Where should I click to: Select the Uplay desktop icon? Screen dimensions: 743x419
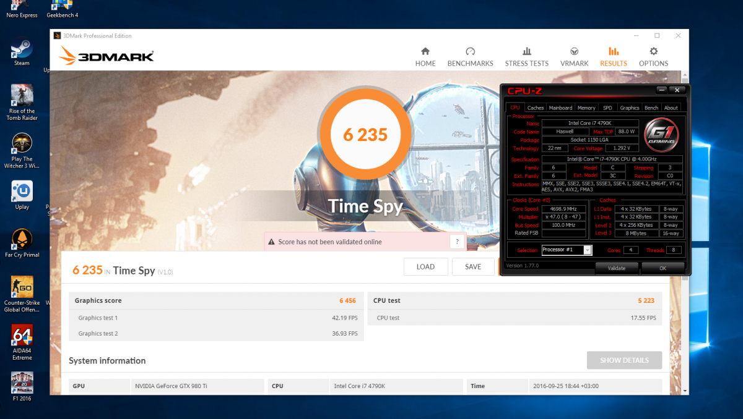[22, 196]
